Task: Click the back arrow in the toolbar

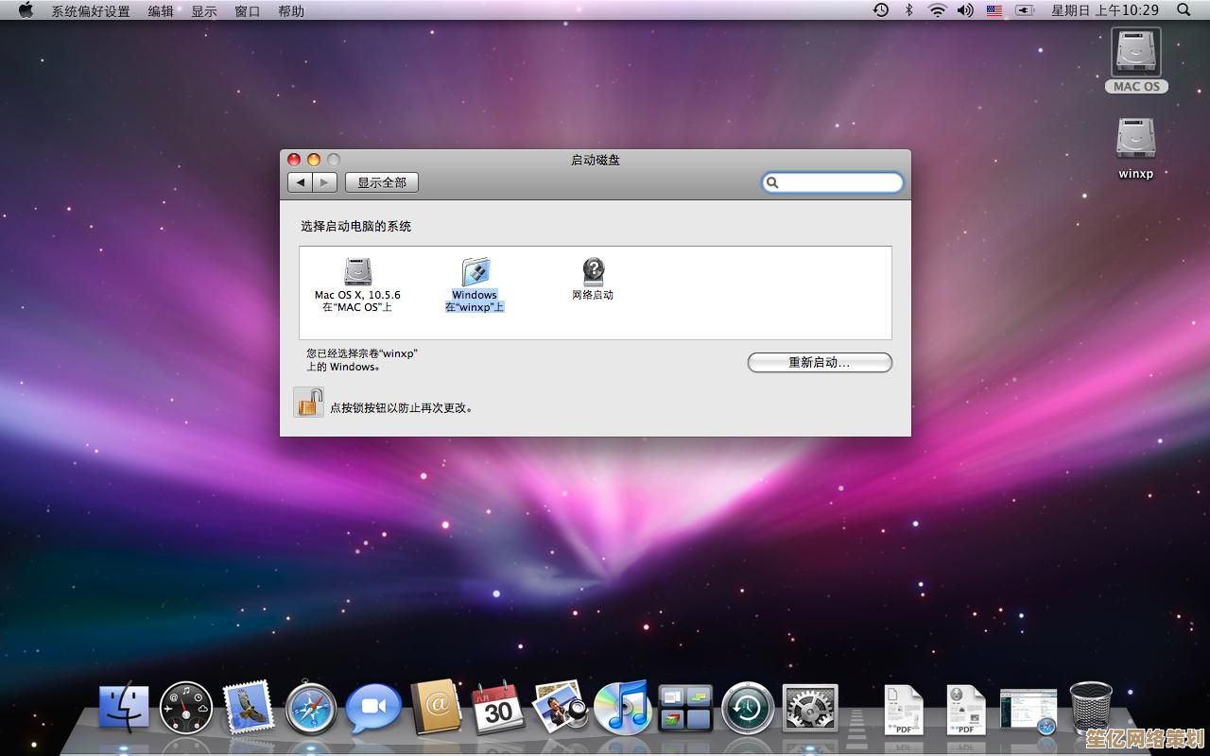Action: coord(301,182)
